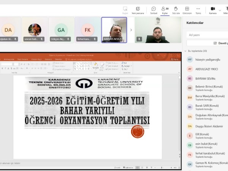Image resolution: width=228 pixels, height=171 pixels.
Task: Select participant hüseyin yadigaroğlu
Action: [207, 60]
